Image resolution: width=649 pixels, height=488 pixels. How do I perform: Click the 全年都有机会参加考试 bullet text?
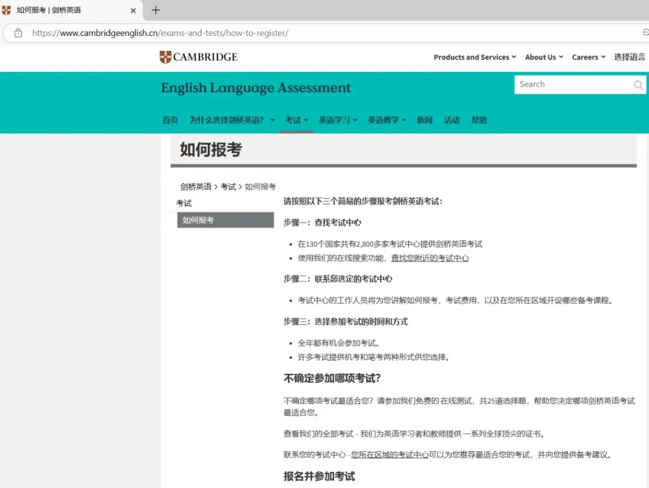pyautogui.click(x=338, y=343)
